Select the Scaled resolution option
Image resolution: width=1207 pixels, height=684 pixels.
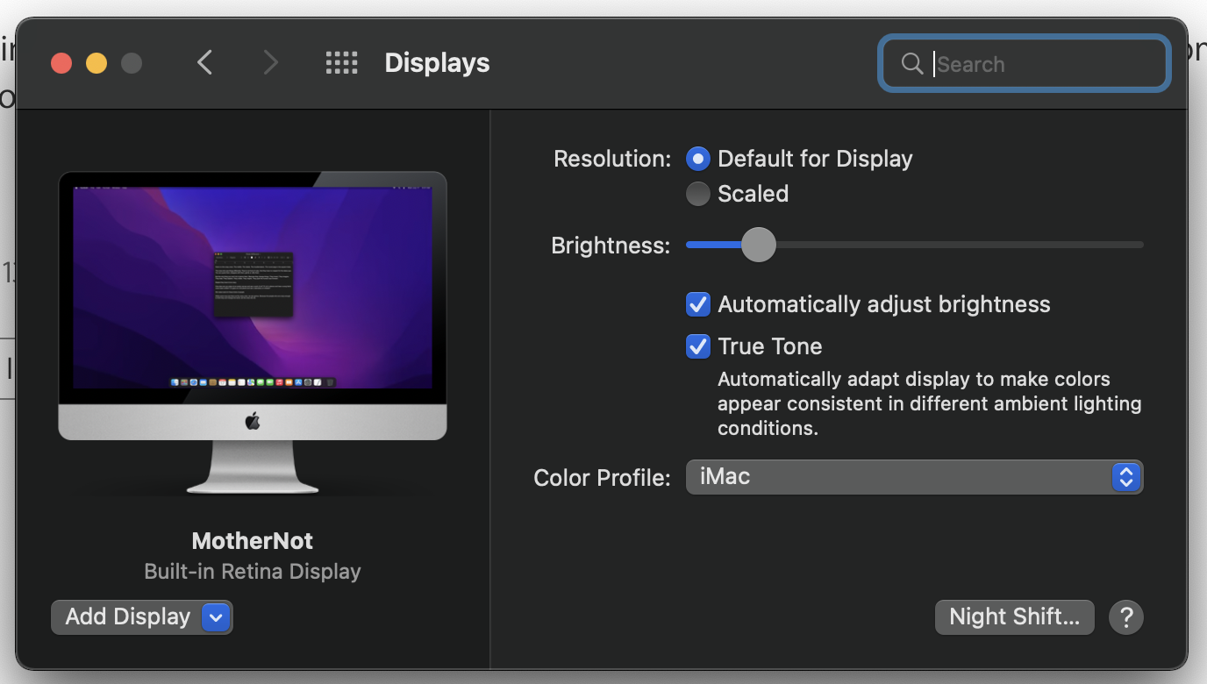click(x=697, y=194)
